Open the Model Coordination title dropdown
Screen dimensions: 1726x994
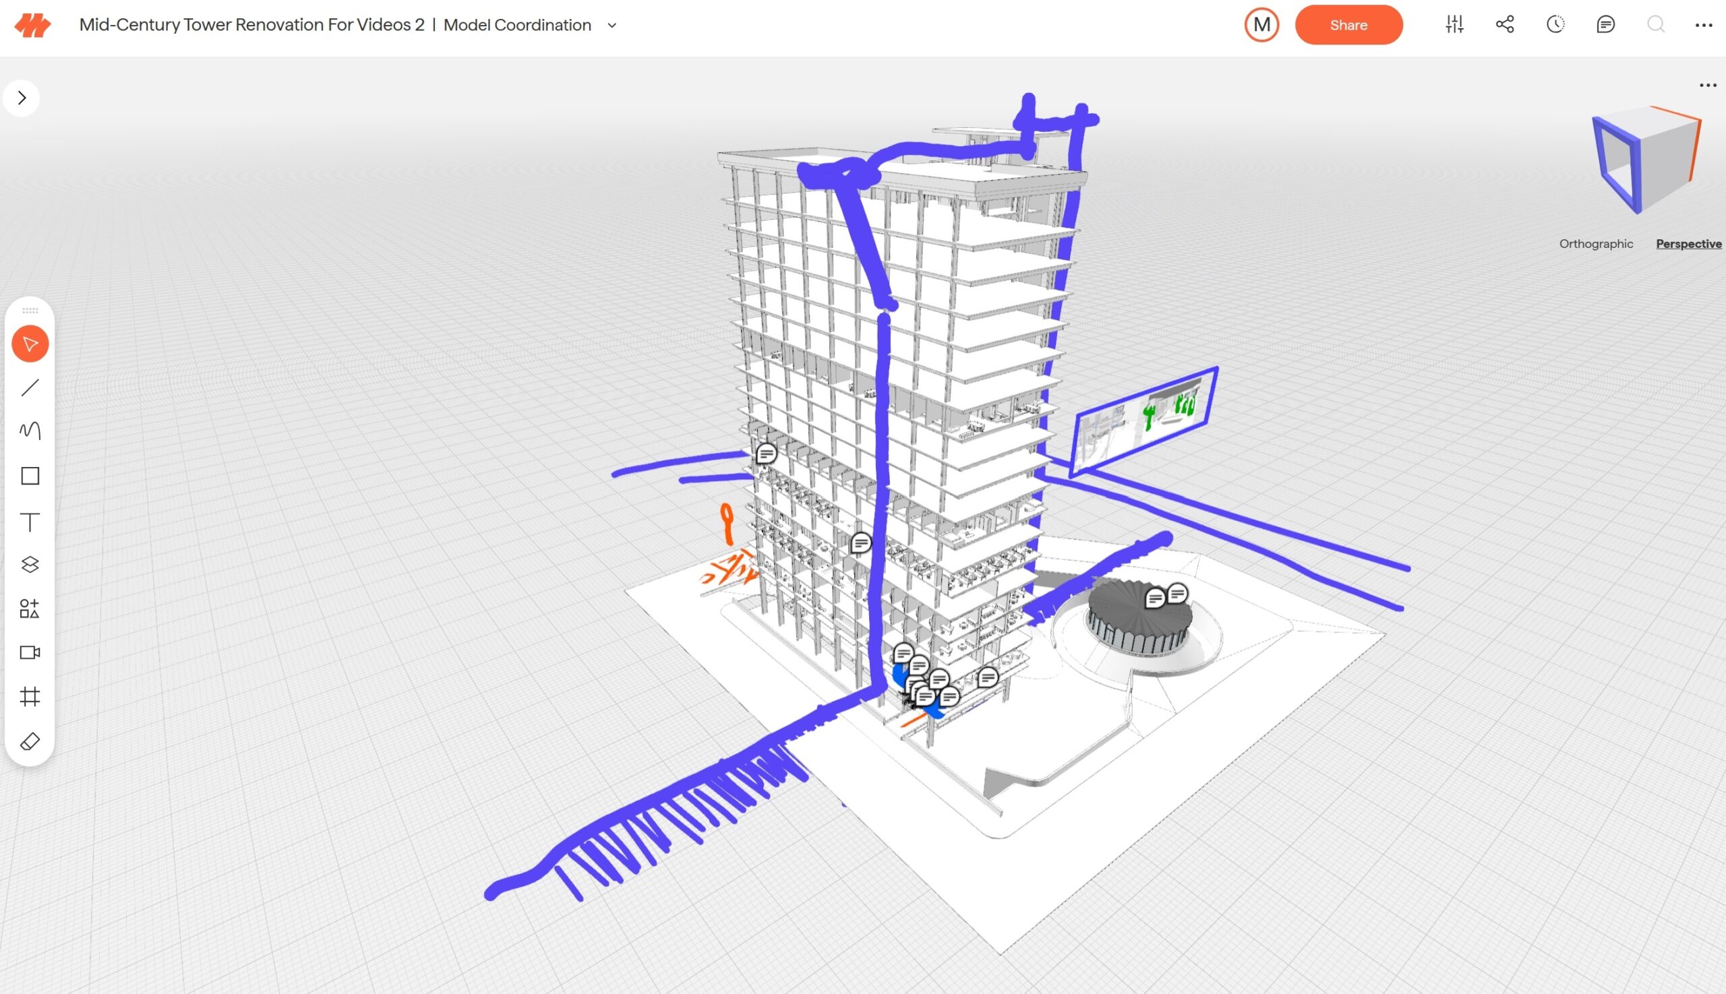(x=612, y=25)
